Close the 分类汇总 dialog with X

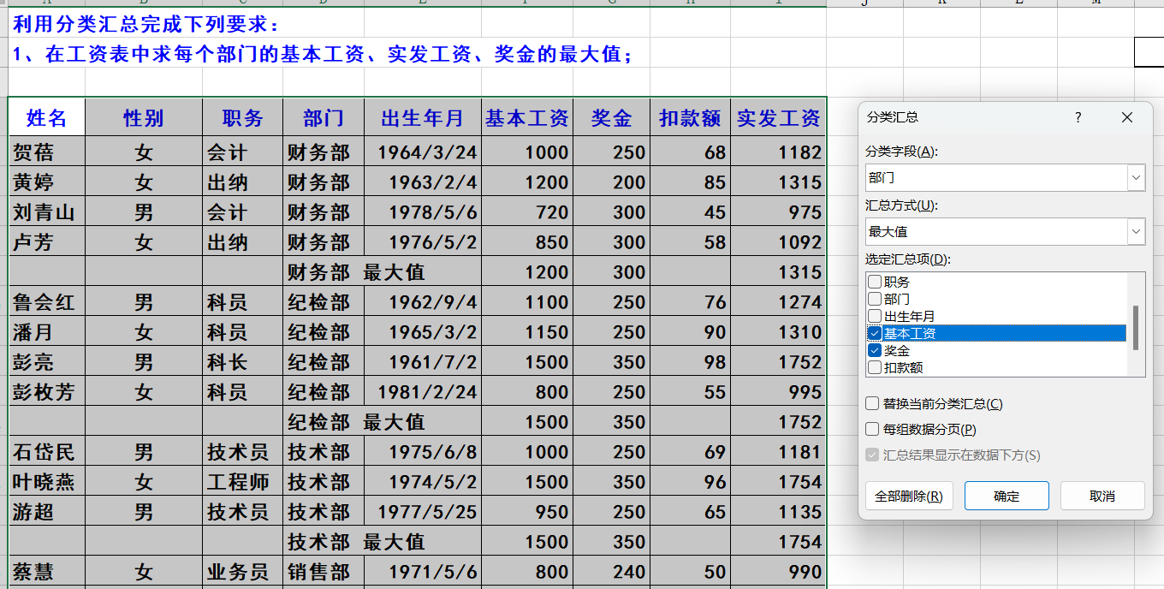click(1127, 117)
